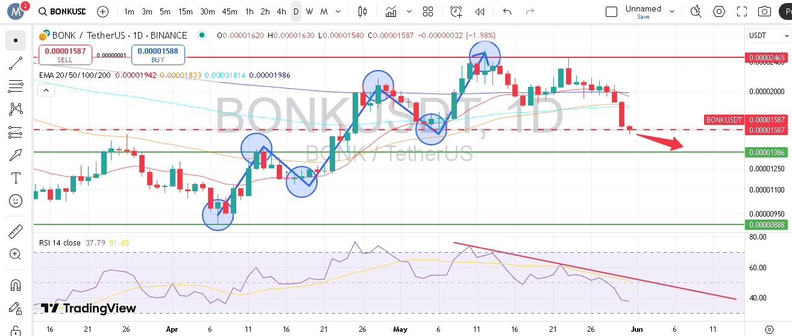
Task: Select the 45m timeframe
Action: point(230,11)
